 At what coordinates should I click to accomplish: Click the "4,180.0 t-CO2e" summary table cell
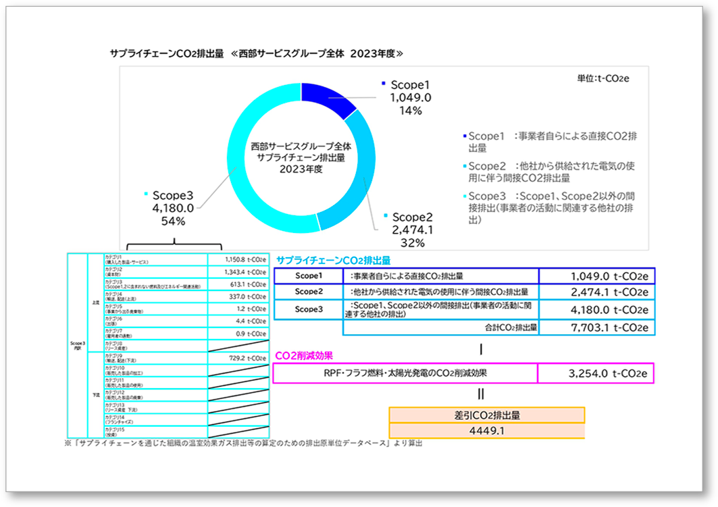597,310
